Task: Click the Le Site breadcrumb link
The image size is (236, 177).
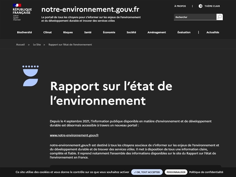Action: [37, 45]
